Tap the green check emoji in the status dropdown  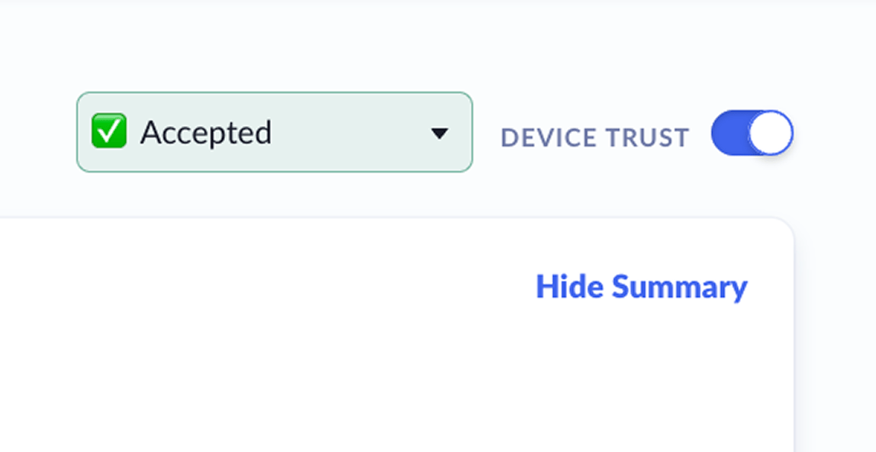(109, 131)
